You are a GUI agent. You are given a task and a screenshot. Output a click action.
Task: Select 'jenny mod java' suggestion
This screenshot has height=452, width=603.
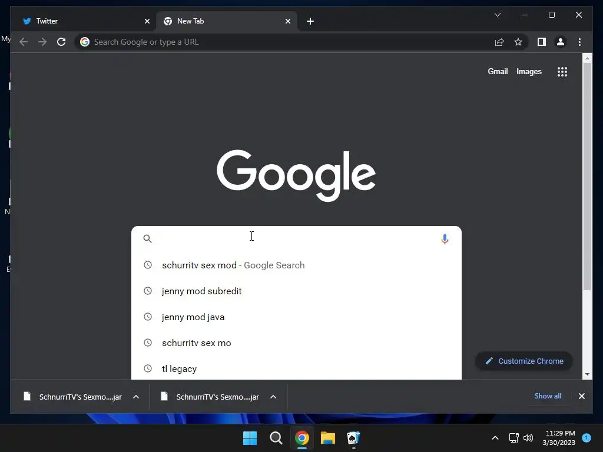point(296,317)
